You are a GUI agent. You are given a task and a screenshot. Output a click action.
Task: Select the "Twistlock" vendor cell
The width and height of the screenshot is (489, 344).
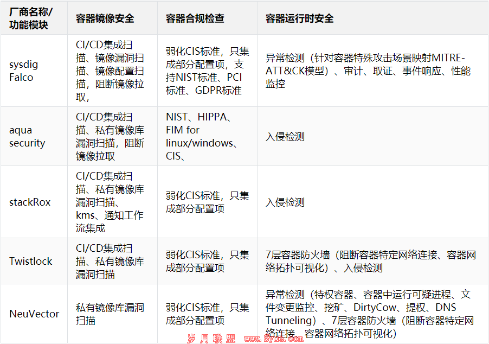(34, 261)
